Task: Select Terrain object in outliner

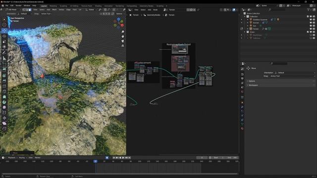Action: tap(256, 29)
